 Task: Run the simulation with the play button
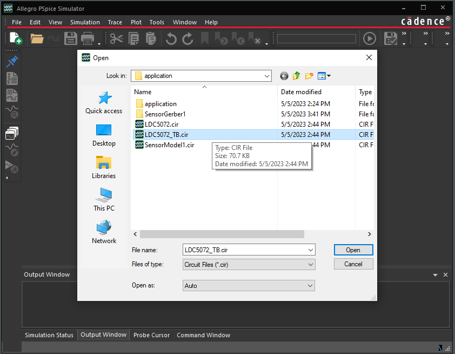[x=370, y=38]
